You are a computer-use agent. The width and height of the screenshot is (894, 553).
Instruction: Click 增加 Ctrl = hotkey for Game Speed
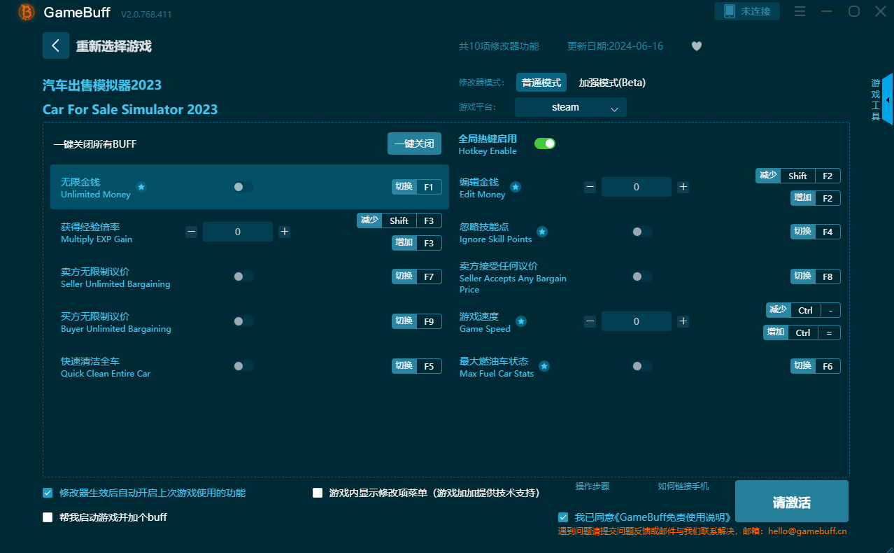click(x=802, y=332)
